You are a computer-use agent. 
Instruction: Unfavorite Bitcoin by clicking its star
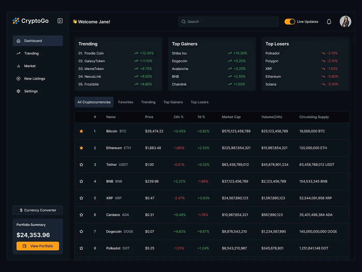81,131
